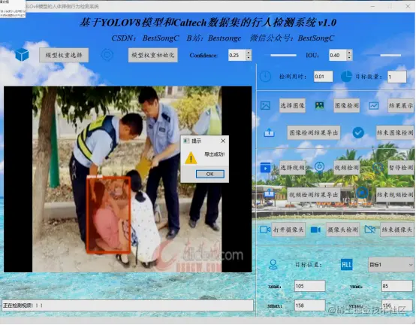The height and width of the screenshot is (325, 416).
Task: Start the 视频检测 button
Action: [346, 168]
